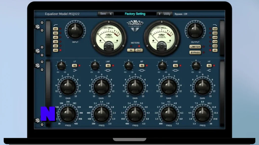Image resolution: width=259 pixels, height=145 pixels.
Task: Select the 80 Hz high-pass filter button
Action: tap(55, 29)
